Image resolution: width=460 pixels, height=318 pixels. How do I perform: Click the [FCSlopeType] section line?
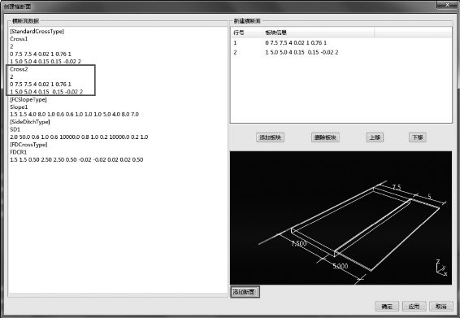tap(28, 99)
